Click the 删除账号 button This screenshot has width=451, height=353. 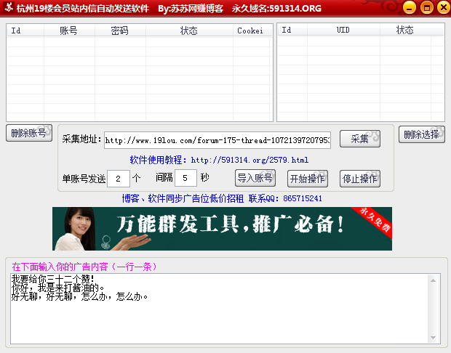coord(29,133)
